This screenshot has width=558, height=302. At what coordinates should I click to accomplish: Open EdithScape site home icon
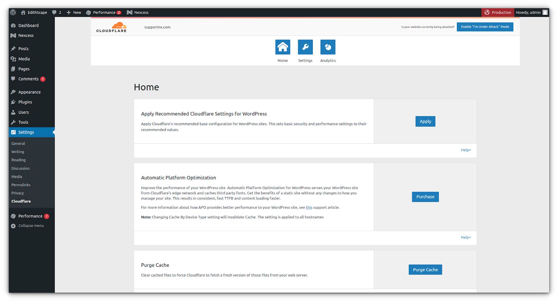pyautogui.click(x=23, y=12)
